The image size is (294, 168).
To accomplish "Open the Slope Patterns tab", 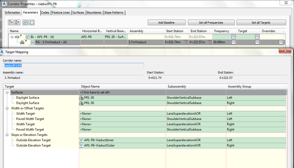I will click(114, 13).
